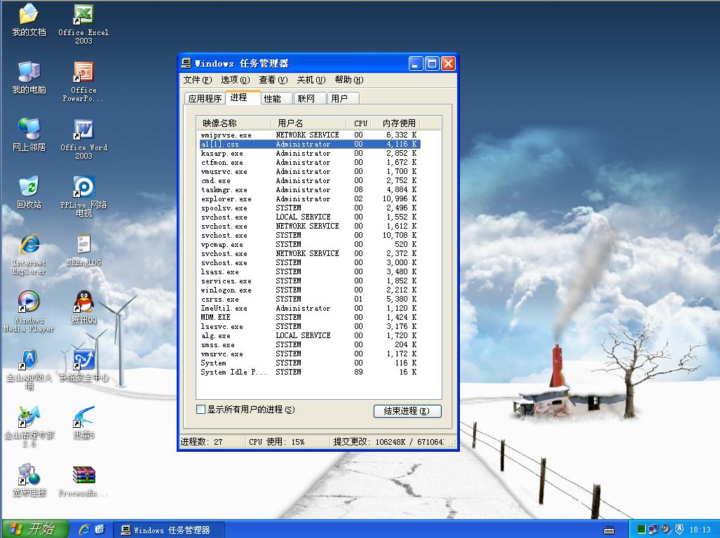Open the 帮助(H) menu
The image size is (720, 538).
[349, 80]
